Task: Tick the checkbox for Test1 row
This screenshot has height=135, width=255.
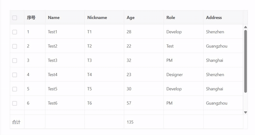Action: click(x=15, y=32)
